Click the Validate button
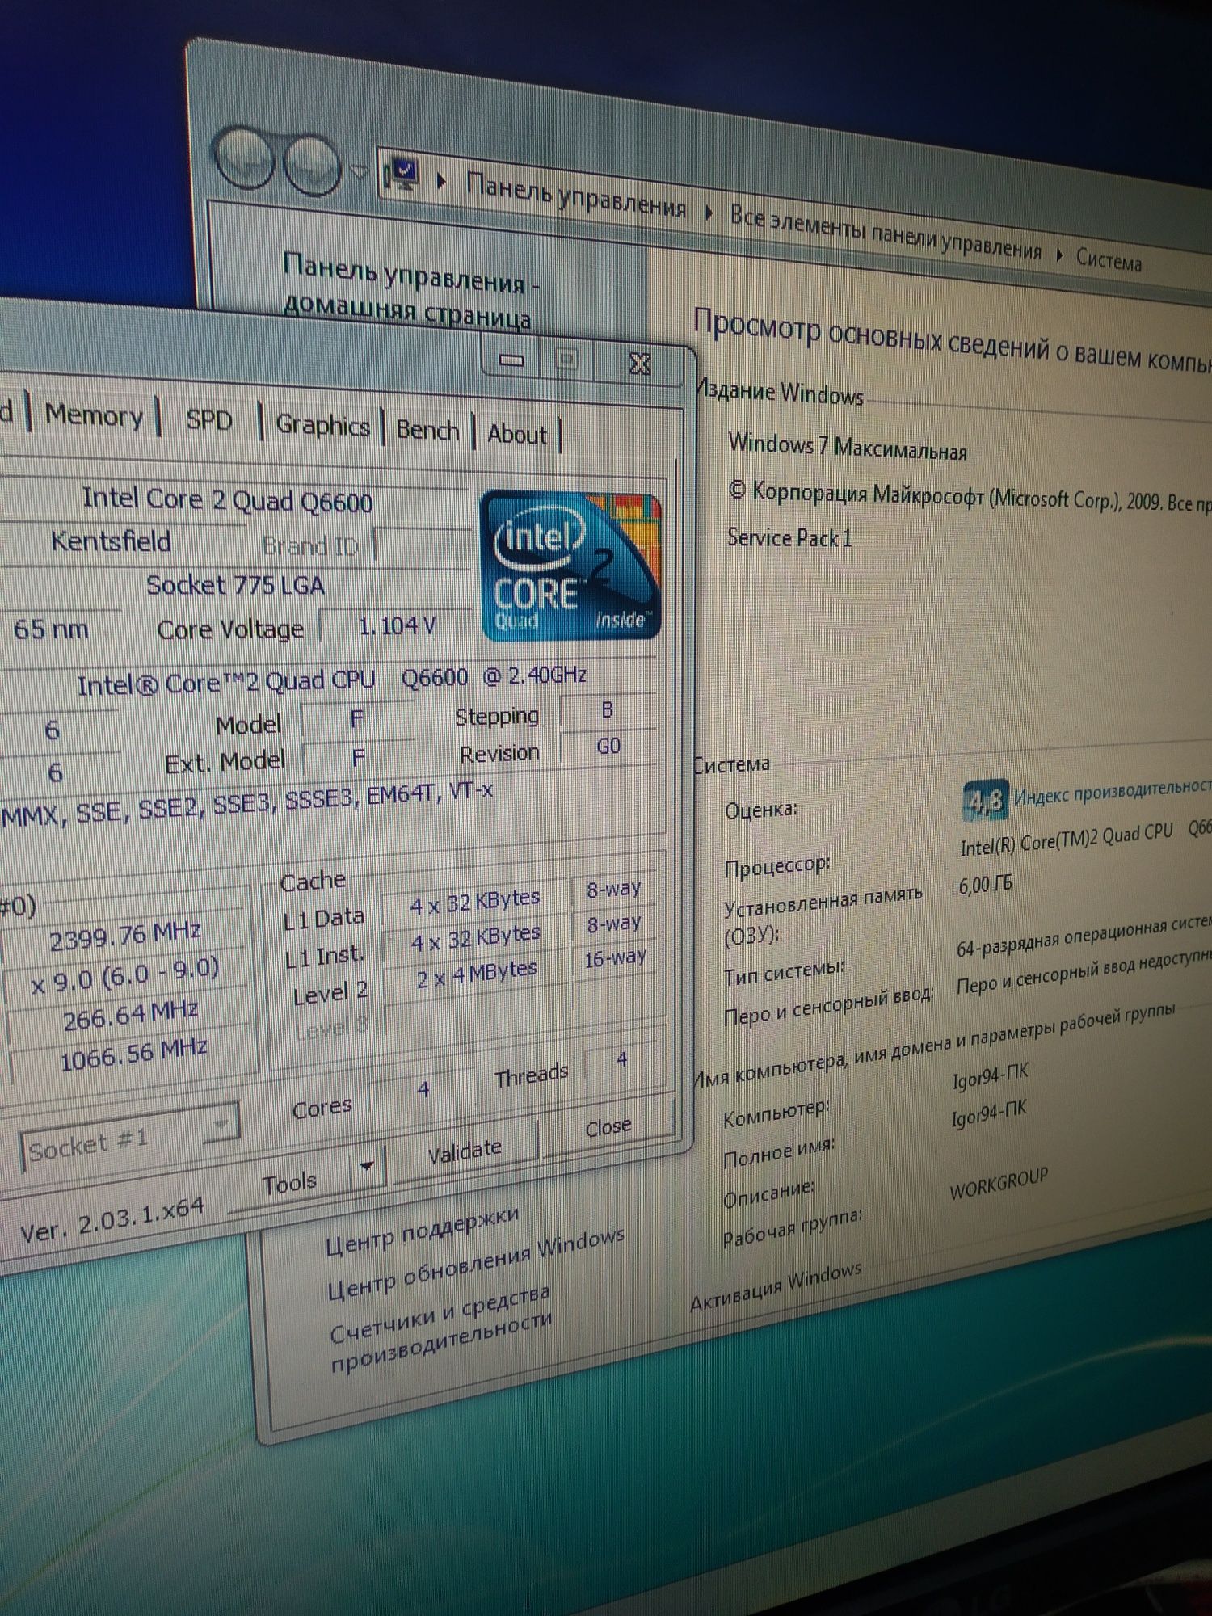Viewport: 1212px width, 1616px height. 465,1151
